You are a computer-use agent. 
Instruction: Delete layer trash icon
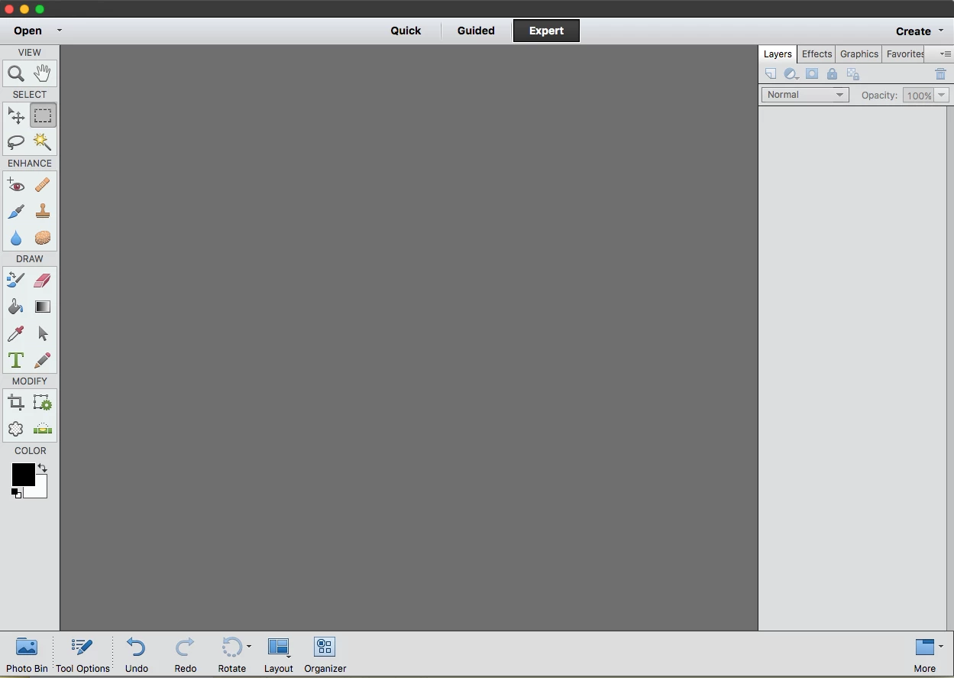(940, 74)
